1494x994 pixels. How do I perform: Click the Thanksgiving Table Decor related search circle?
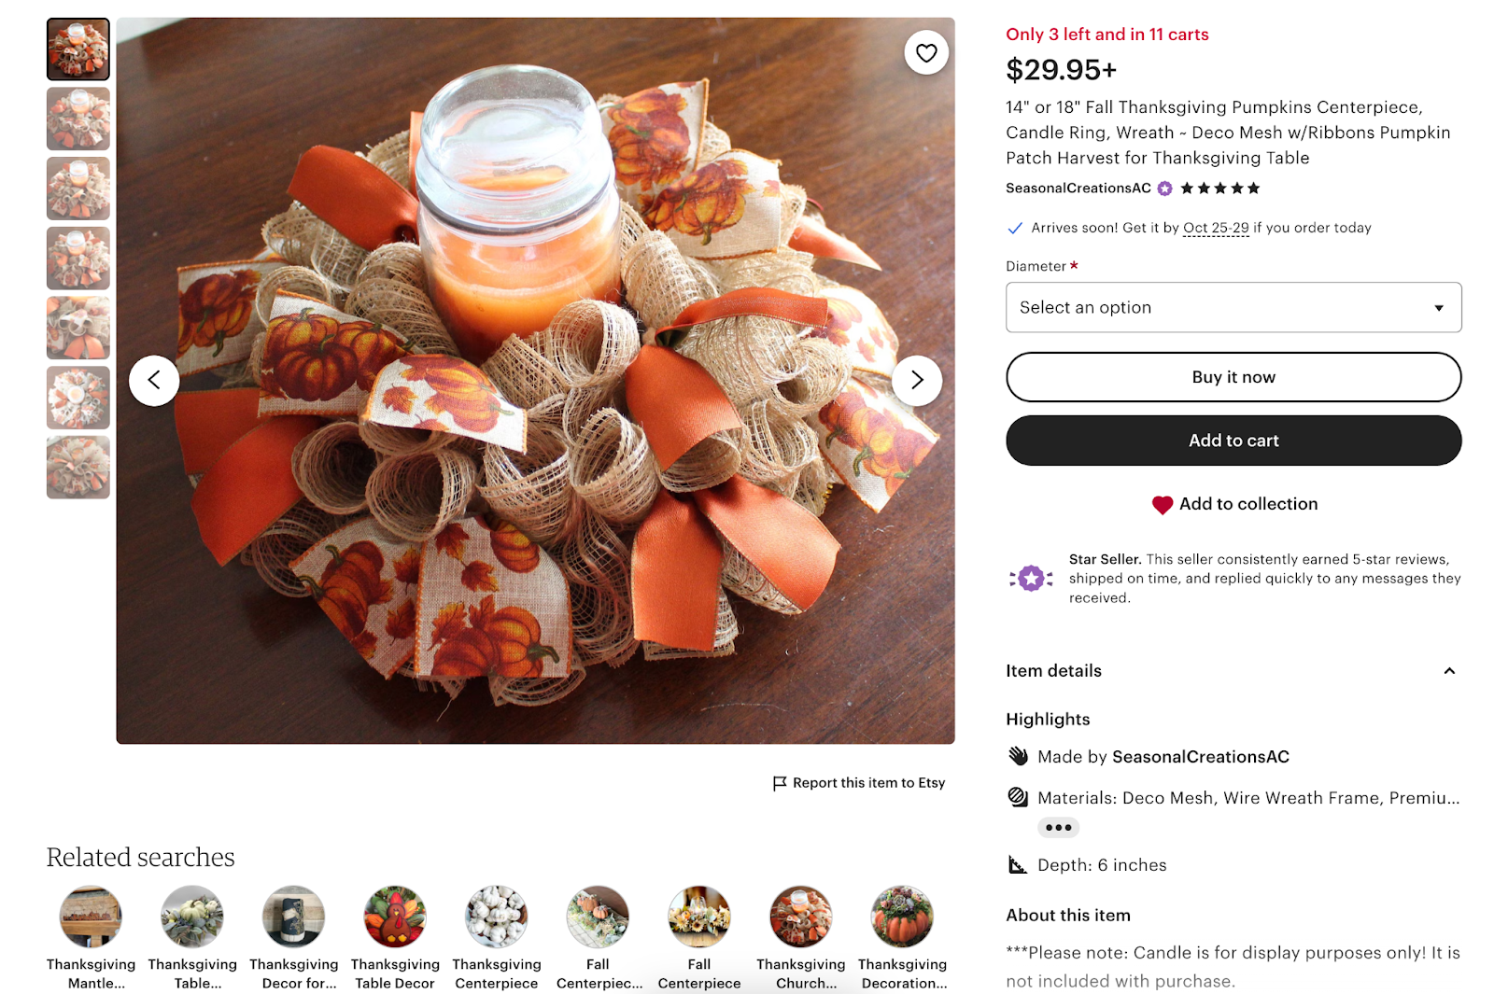(394, 917)
